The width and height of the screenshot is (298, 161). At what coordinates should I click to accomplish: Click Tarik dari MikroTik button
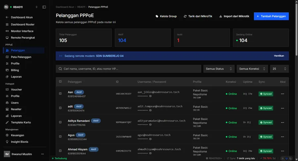(198, 16)
